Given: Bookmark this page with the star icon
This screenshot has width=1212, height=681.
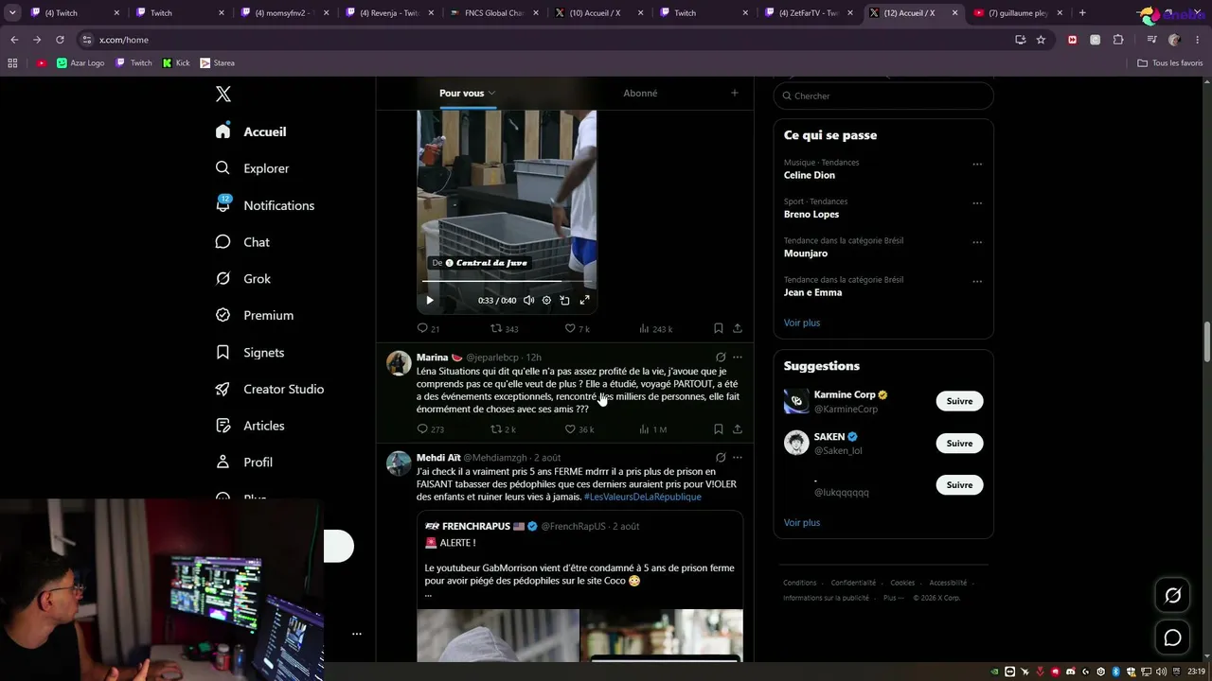Looking at the screenshot, I should tap(1041, 40).
